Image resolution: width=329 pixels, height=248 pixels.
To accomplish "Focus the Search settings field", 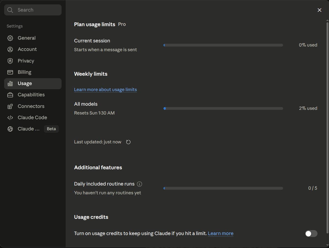I will click(33, 10).
